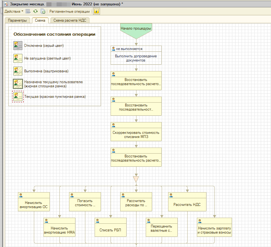This screenshot has width=271, height=247.
Task: Select Выполнить допроведение документов operation
Action: click(x=136, y=58)
